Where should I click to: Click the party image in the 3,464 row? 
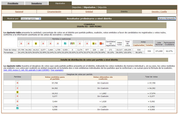click(18, 101)
